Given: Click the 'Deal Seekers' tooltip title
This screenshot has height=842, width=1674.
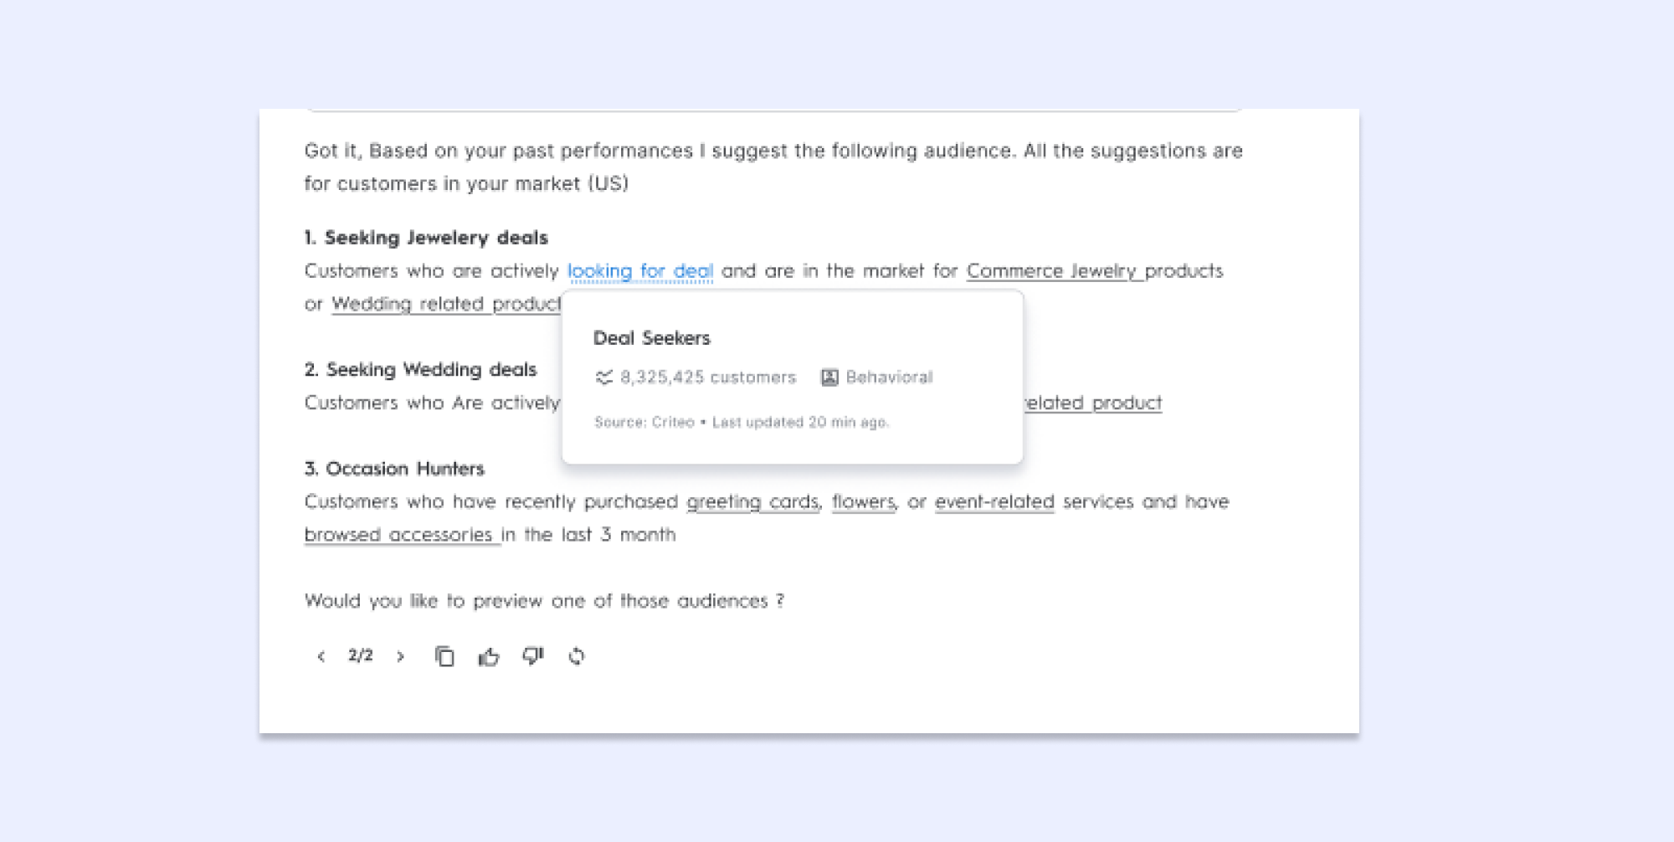Looking at the screenshot, I should coord(651,338).
